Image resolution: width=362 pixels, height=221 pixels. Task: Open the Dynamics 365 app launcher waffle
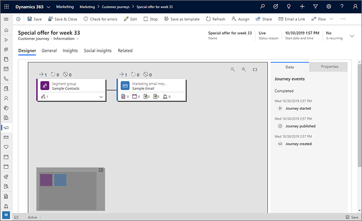(7, 7)
